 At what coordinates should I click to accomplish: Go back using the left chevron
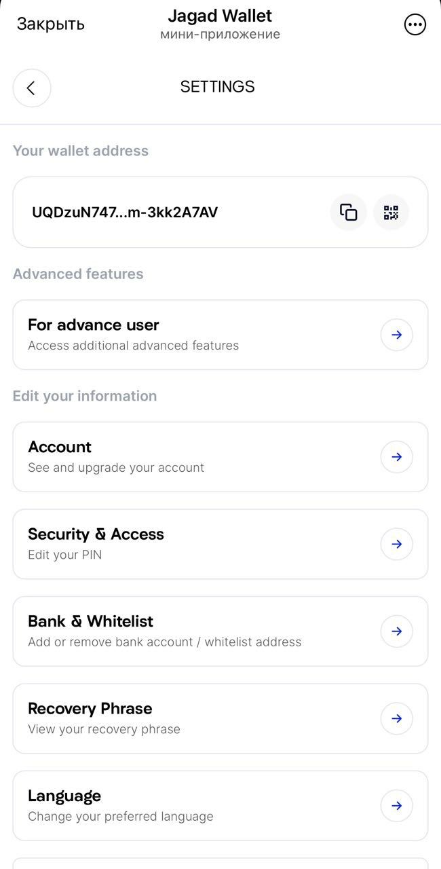point(32,88)
